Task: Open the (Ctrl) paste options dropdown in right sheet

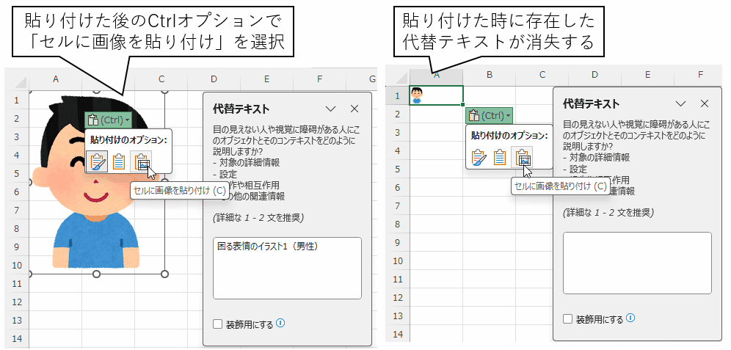Action: point(489,116)
